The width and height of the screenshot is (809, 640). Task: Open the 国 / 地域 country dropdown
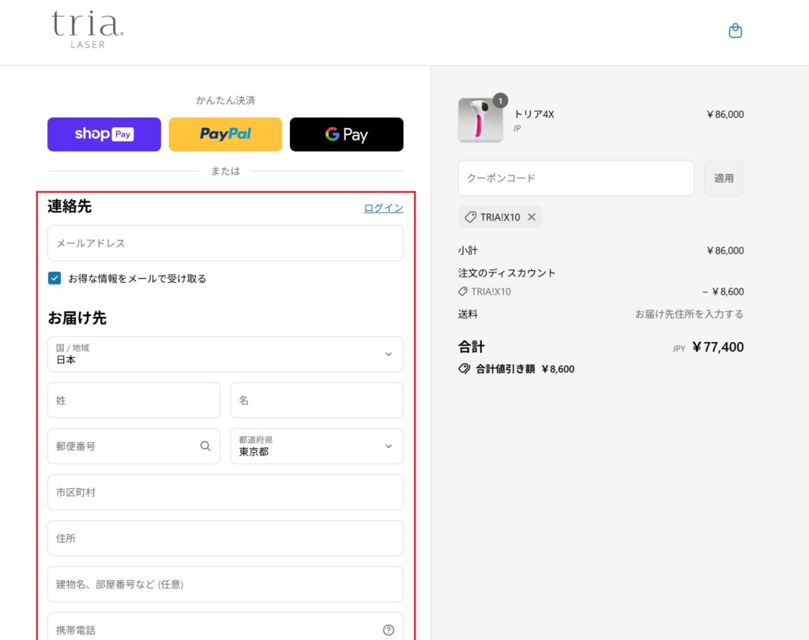(x=225, y=354)
